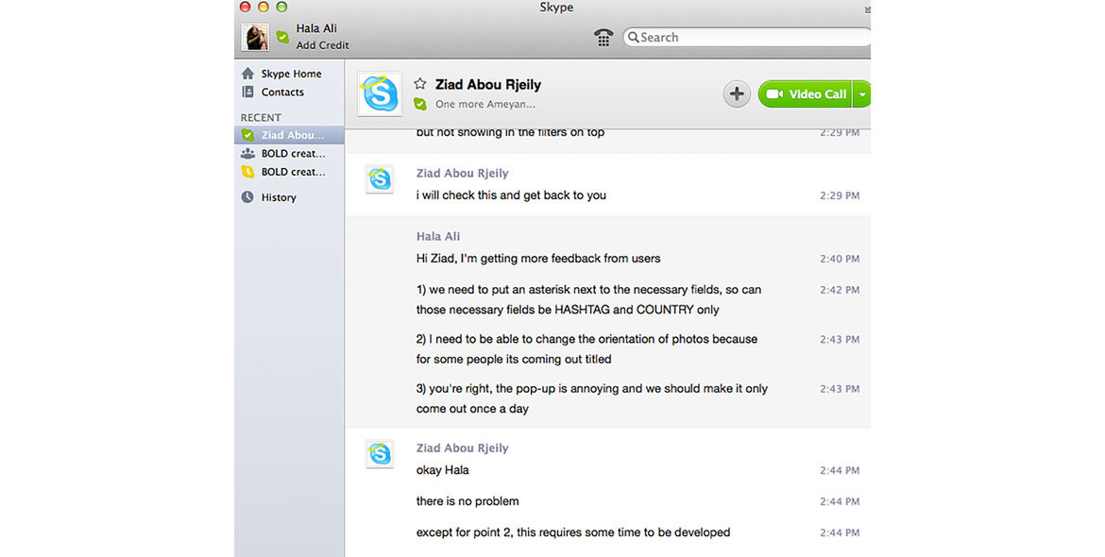Open the History view
Screen dimensions: 1105x557
click(x=289, y=197)
